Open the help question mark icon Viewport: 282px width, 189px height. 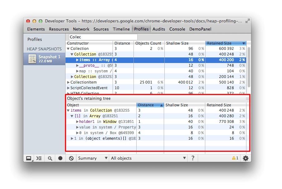pyautogui.click(x=193, y=158)
